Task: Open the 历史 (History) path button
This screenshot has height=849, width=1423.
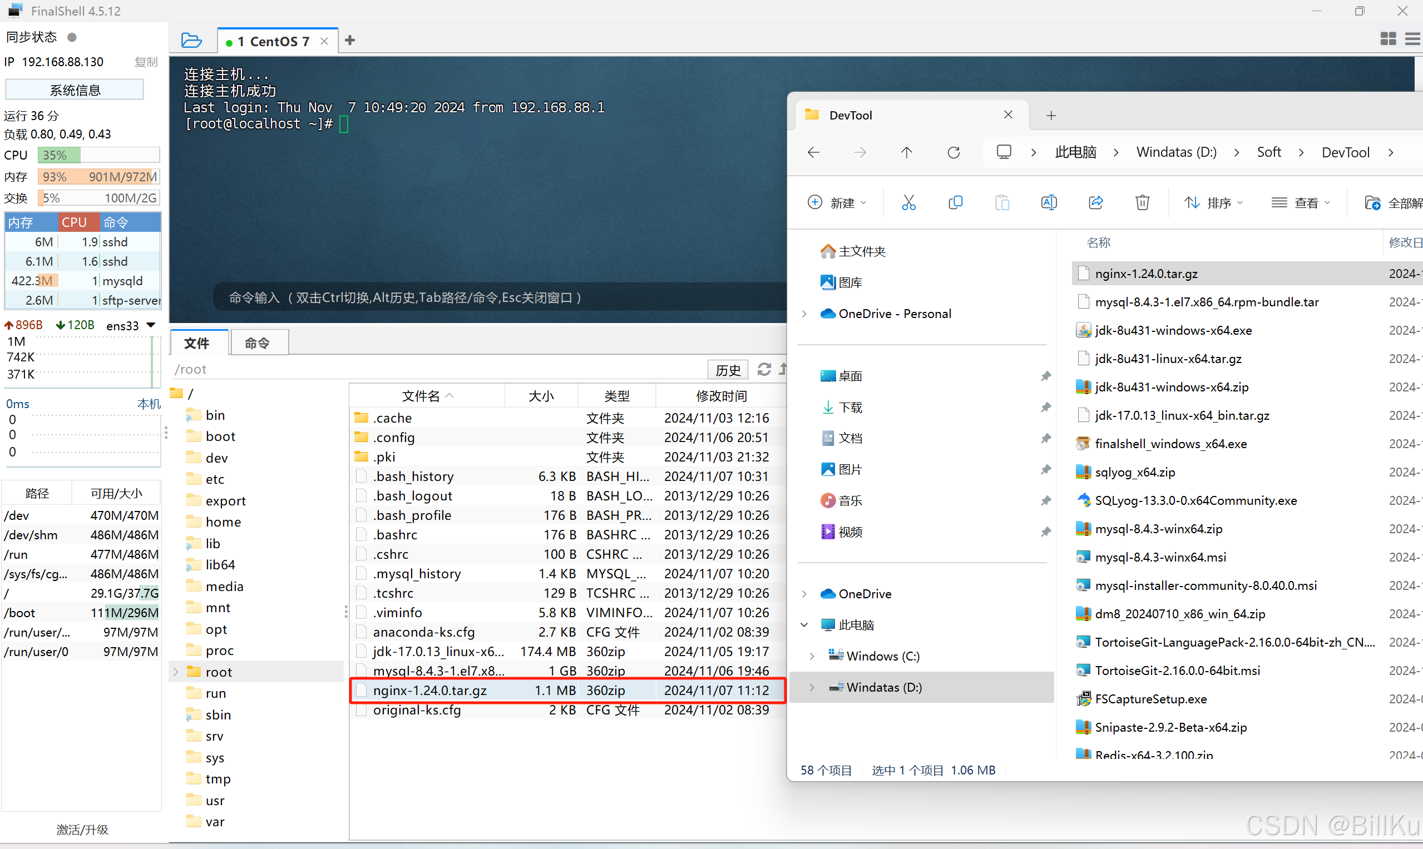Action: 728,370
